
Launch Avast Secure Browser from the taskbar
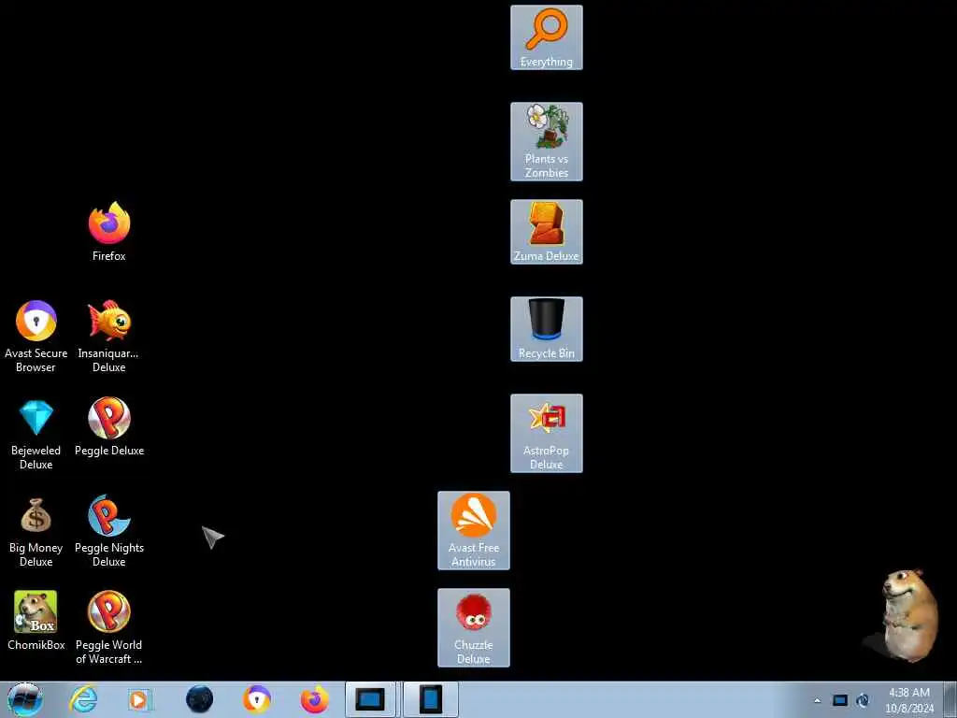(257, 699)
